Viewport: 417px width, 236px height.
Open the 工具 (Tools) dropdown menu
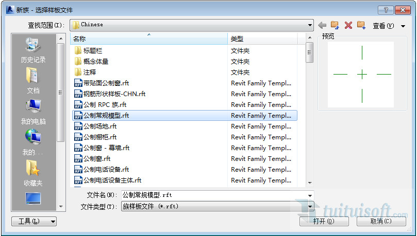[34, 221]
